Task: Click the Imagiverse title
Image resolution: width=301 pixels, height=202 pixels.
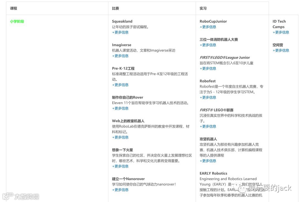Action: pos(122,45)
